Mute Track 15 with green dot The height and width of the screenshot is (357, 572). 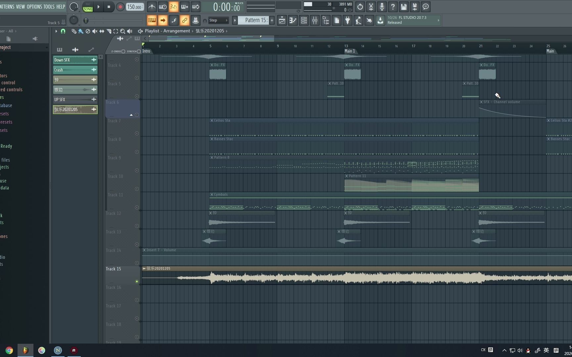(x=137, y=282)
